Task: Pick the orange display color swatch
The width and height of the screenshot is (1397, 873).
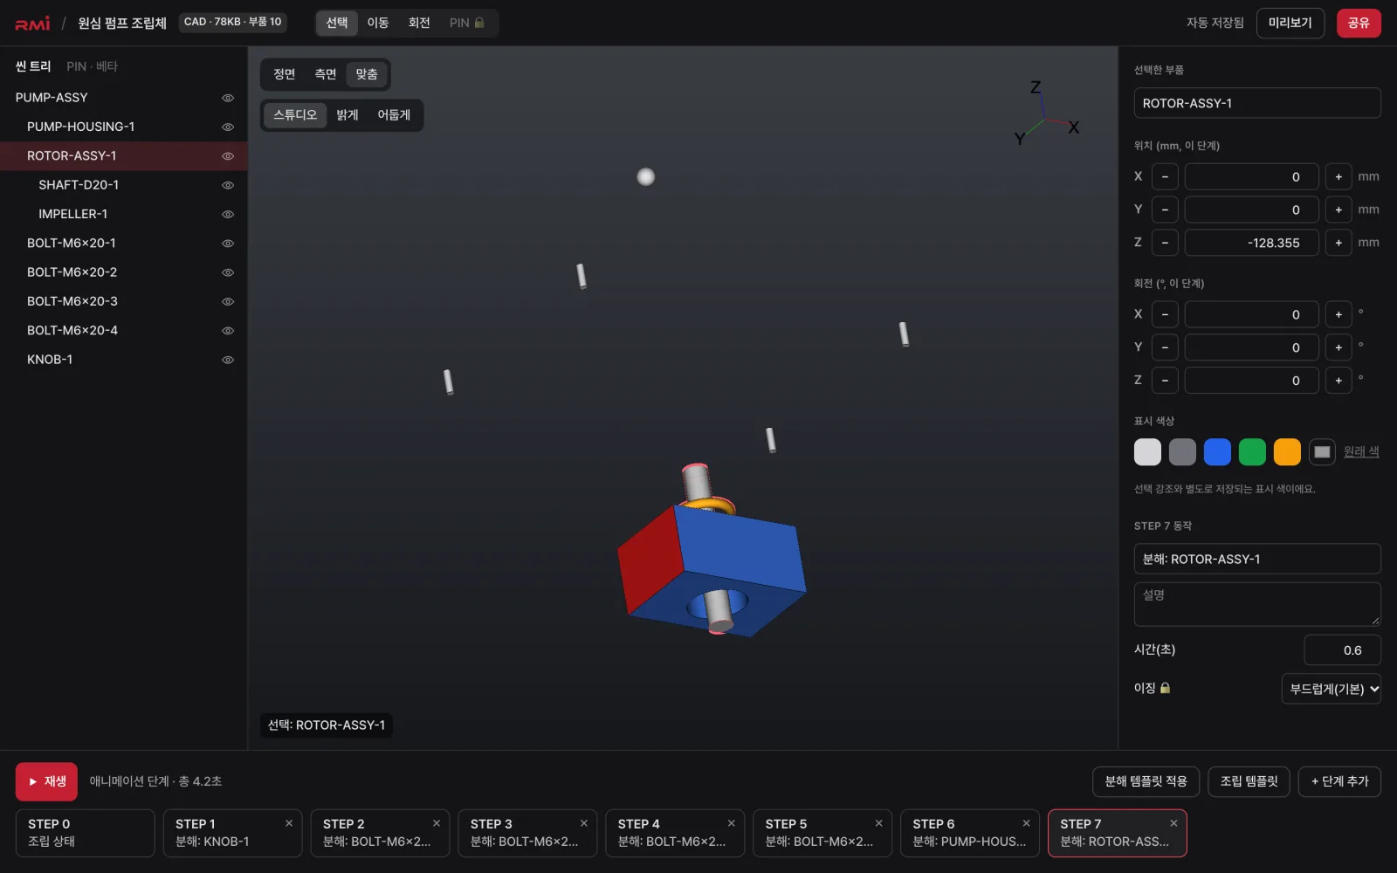Action: tap(1287, 451)
